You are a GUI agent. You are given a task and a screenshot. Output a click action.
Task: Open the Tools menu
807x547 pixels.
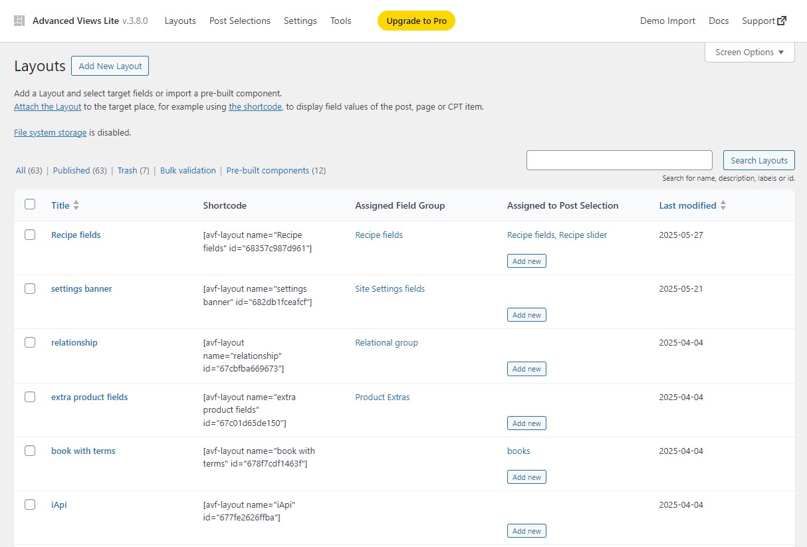click(x=340, y=21)
